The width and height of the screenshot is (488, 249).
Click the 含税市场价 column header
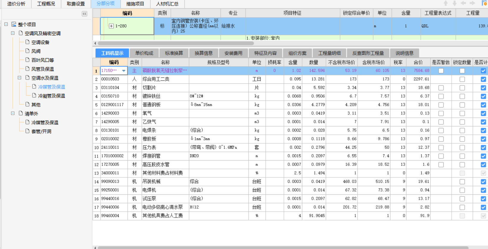pyautogui.click(x=373, y=62)
